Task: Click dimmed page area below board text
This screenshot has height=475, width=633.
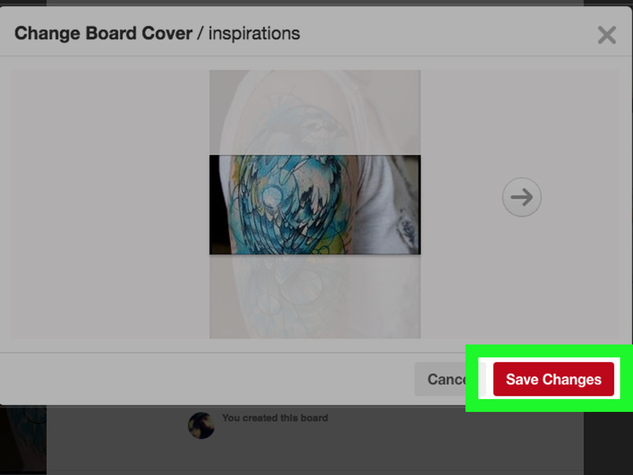Action: 315,456
